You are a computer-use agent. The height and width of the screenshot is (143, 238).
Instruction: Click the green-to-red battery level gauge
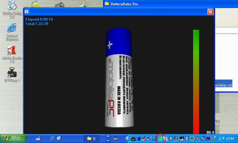click(x=196, y=82)
